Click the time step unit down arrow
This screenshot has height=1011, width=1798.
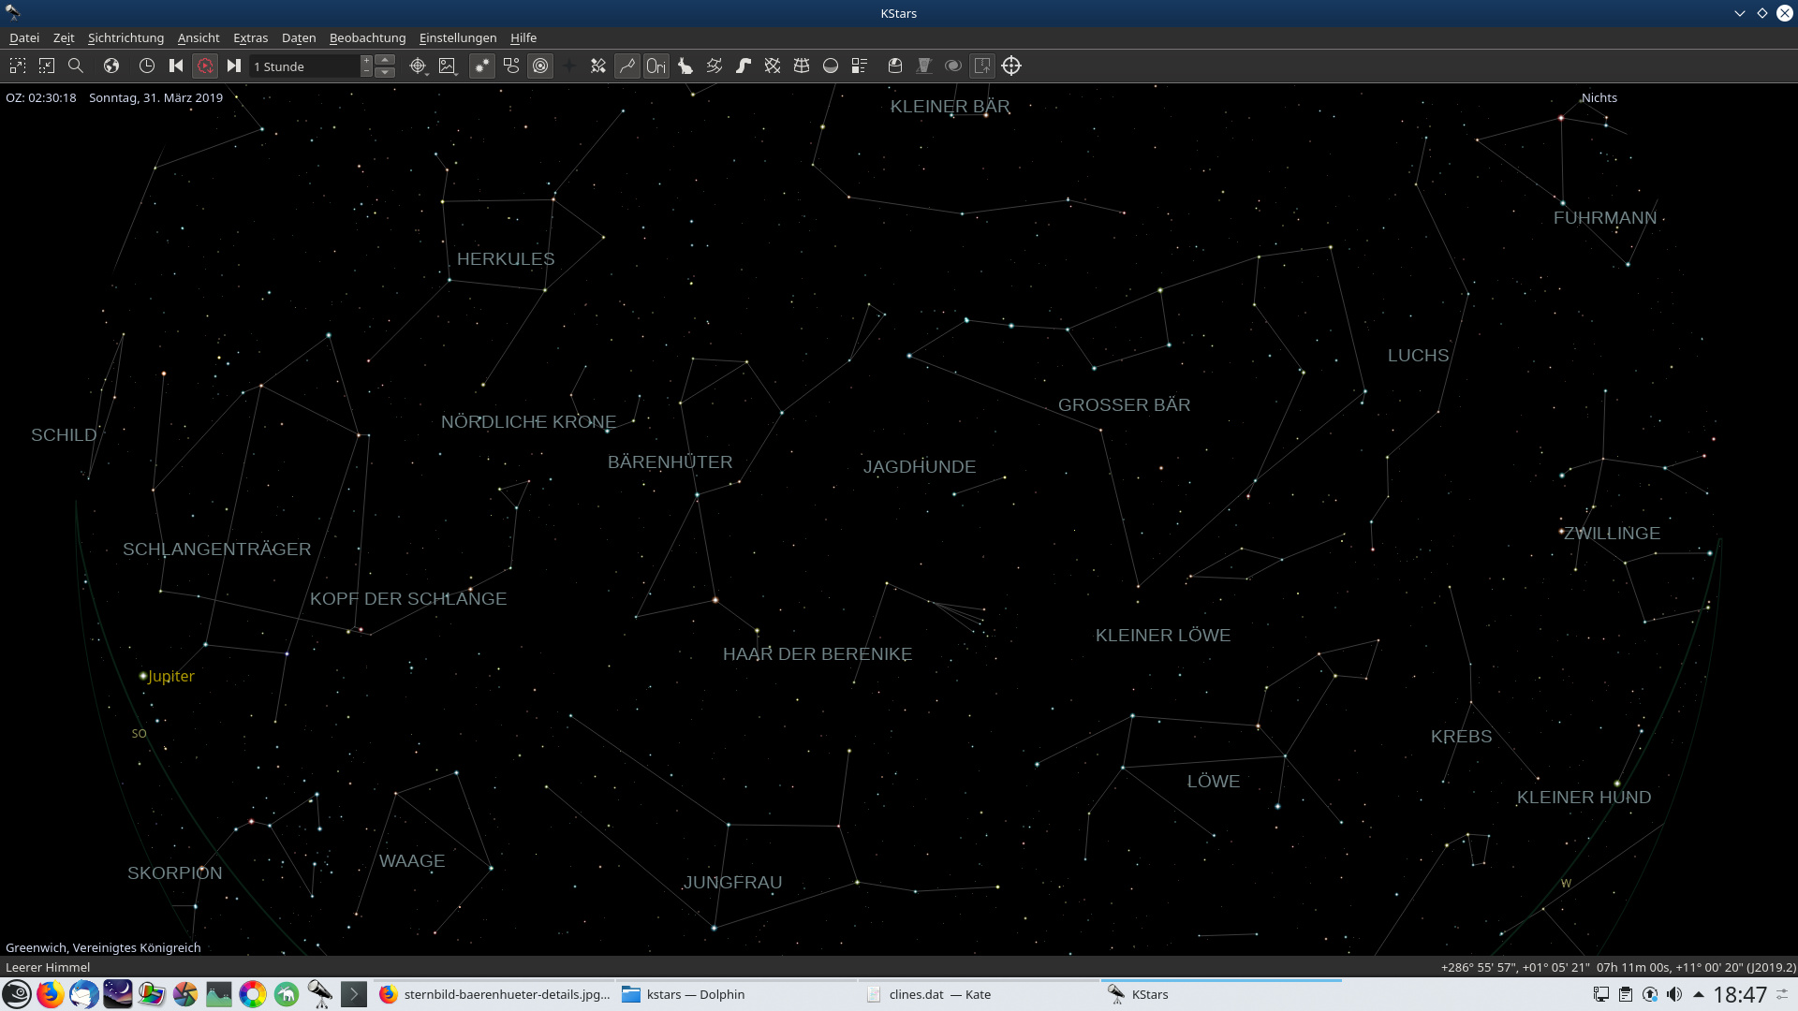click(385, 72)
